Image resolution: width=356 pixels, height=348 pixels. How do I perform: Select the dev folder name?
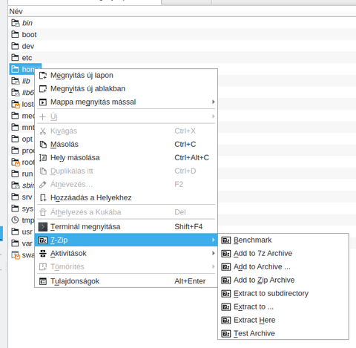tap(28, 46)
